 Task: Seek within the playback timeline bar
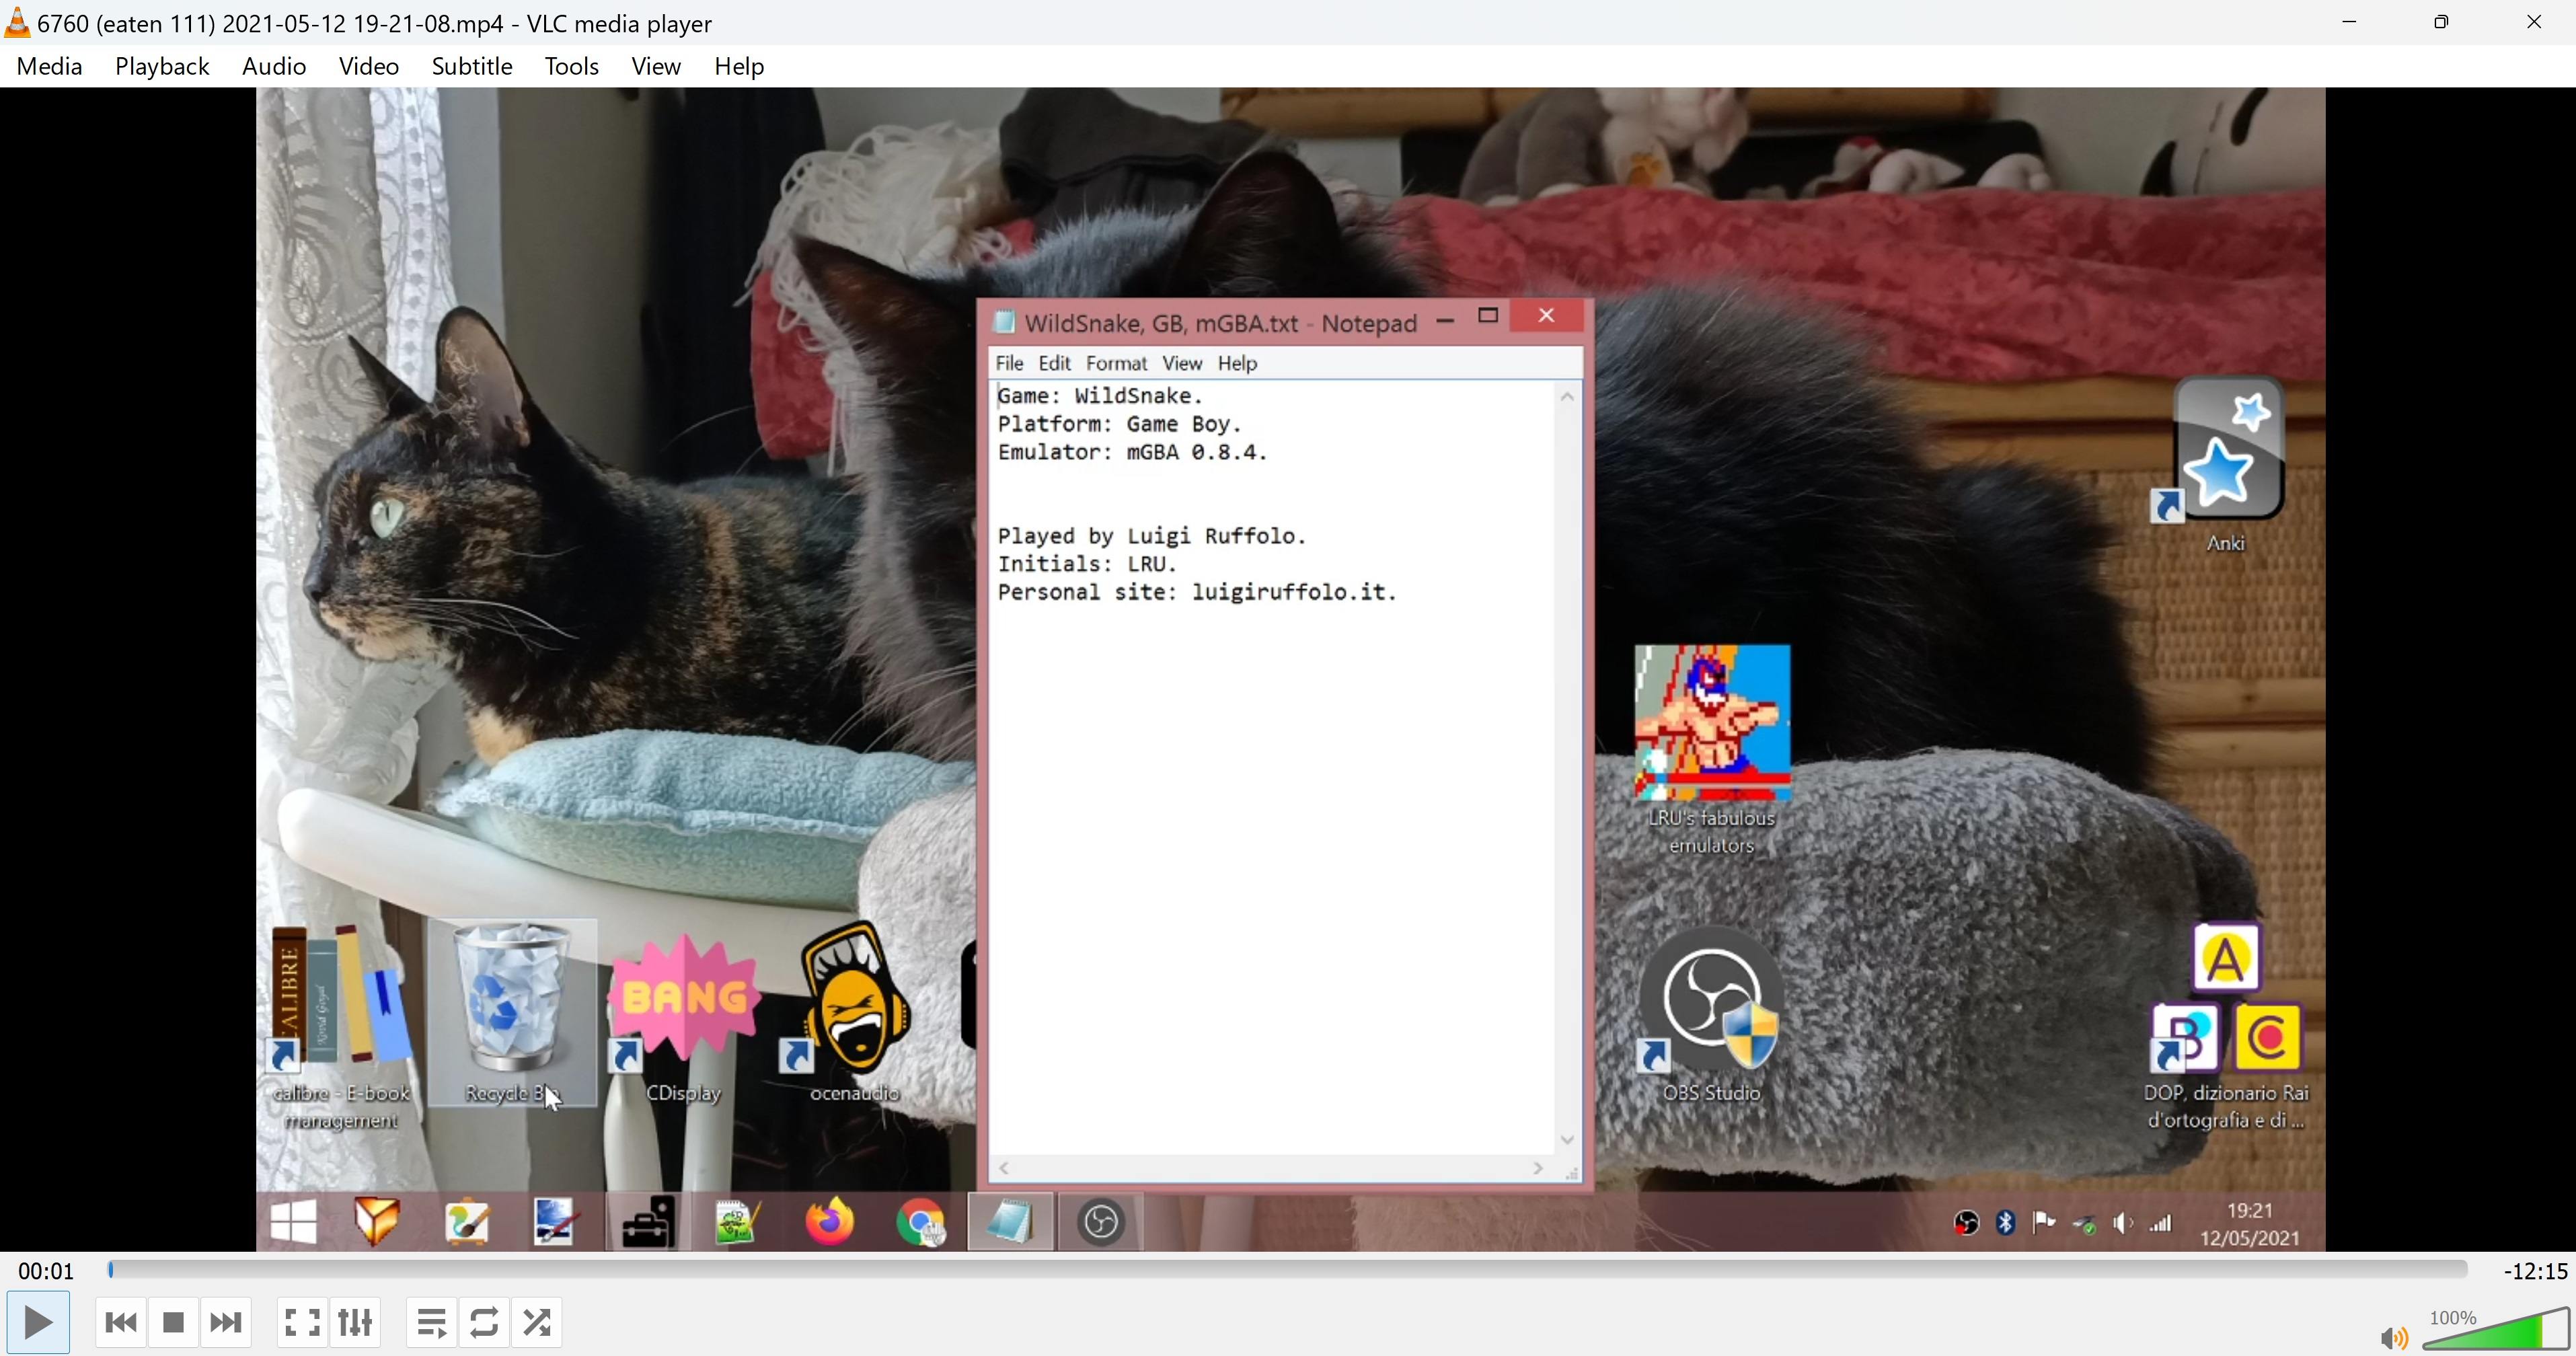pyautogui.click(x=1287, y=1270)
